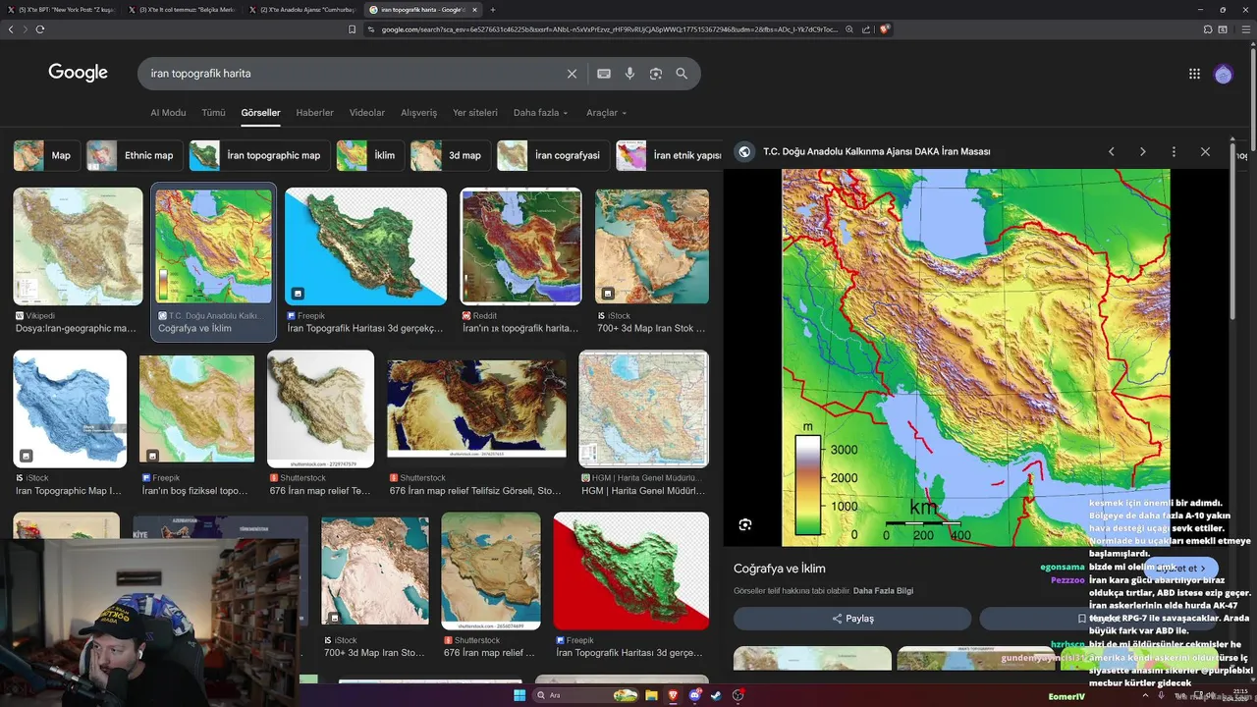
Task: Select the İklim filter chip
Action: point(369,155)
